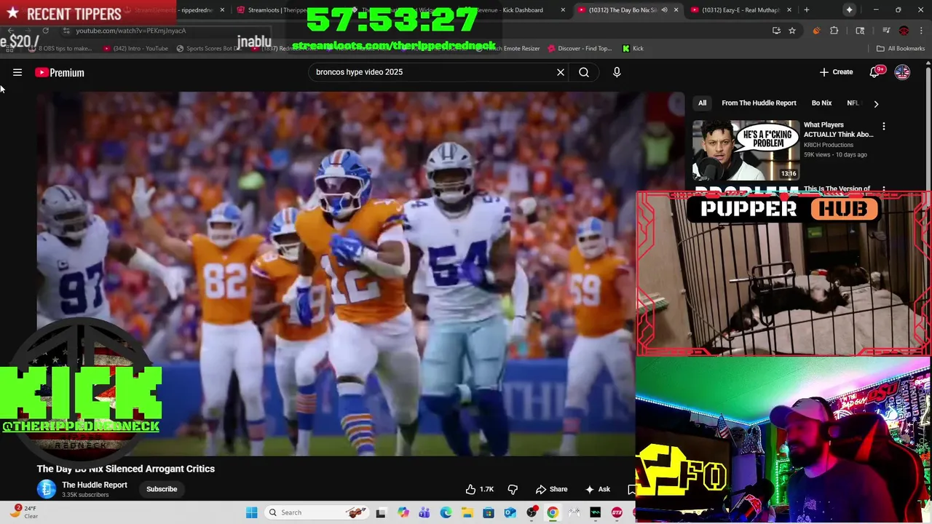Viewport: 932px width, 524px height.
Task: Mute the Day Bo Nix tab audio
Action: [664, 10]
